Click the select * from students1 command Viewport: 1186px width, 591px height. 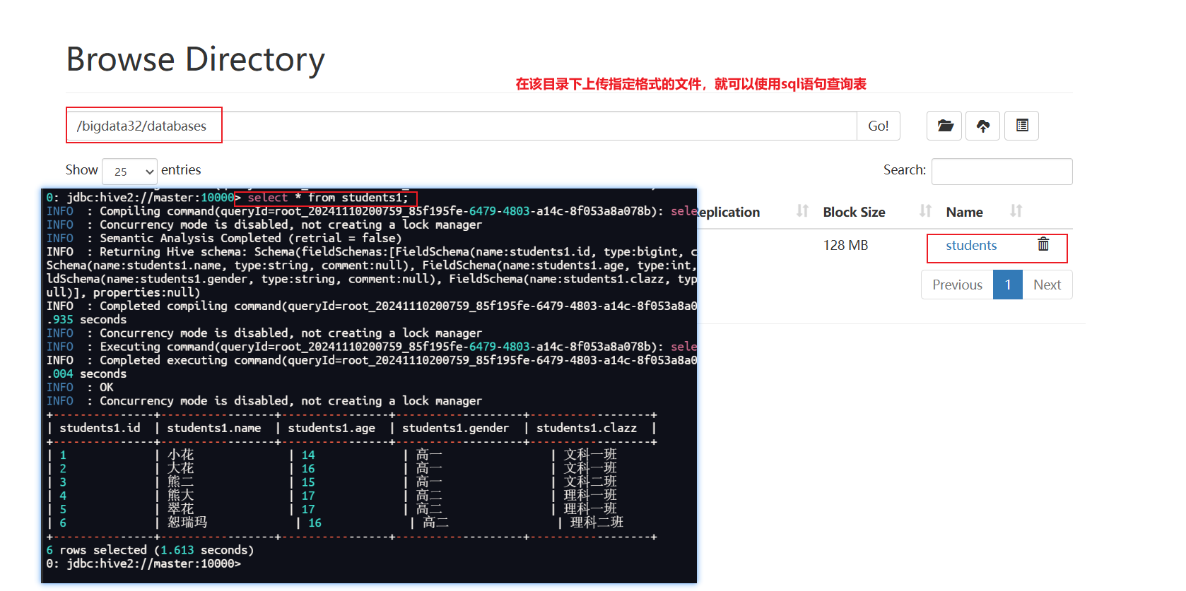pos(328,198)
